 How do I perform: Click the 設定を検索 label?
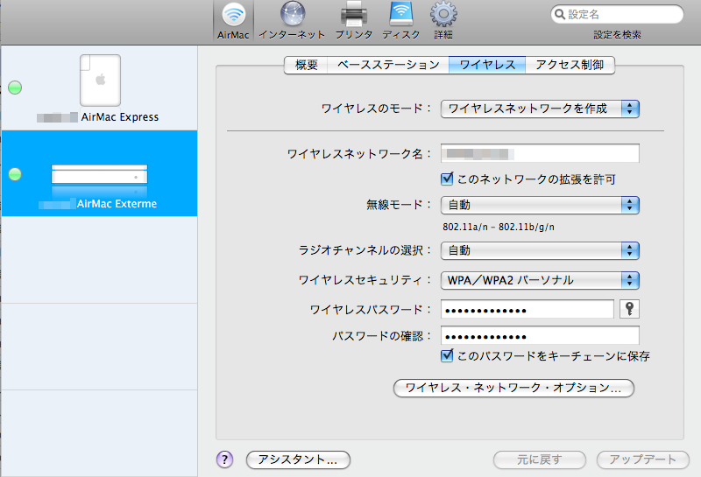pos(618,35)
